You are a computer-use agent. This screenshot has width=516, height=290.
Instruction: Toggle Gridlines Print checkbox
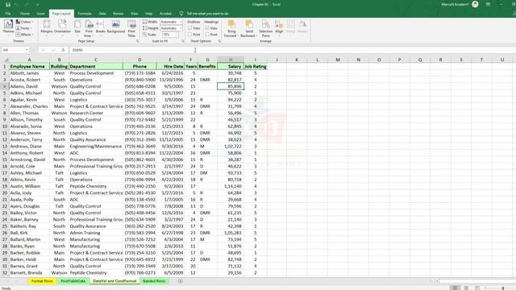(x=190, y=35)
